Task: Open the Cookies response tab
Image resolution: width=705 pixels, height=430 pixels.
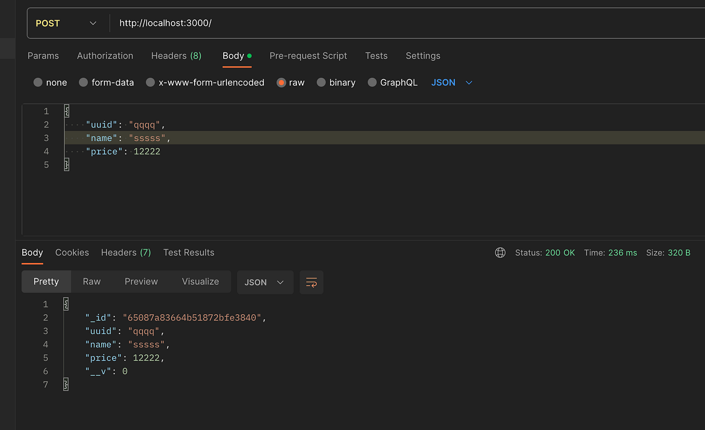Action: pyautogui.click(x=72, y=253)
